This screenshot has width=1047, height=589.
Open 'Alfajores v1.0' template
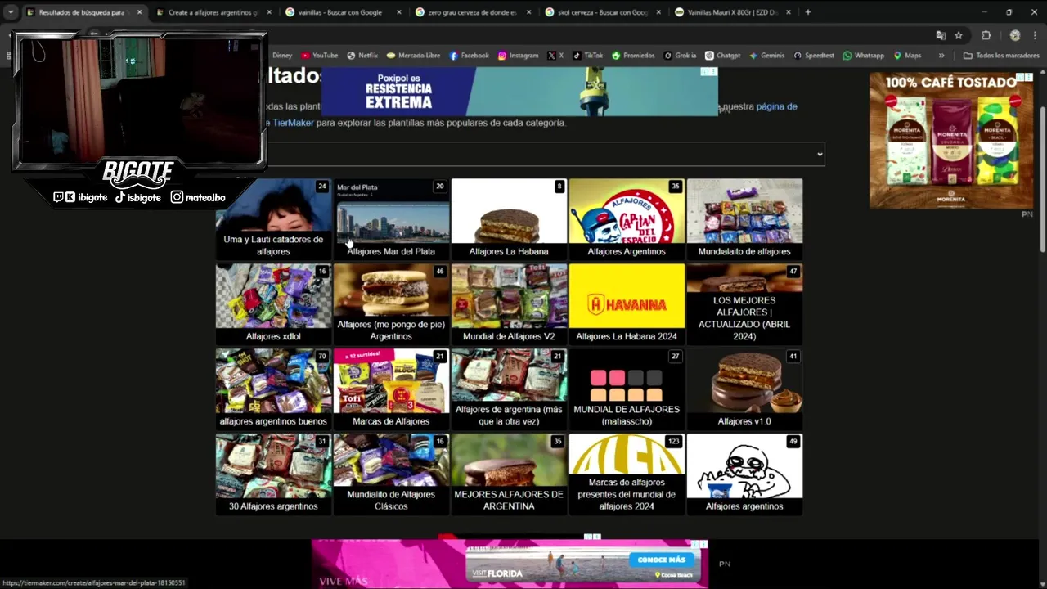pyautogui.click(x=744, y=389)
